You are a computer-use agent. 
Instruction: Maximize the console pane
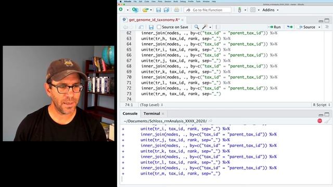click(x=327, y=114)
